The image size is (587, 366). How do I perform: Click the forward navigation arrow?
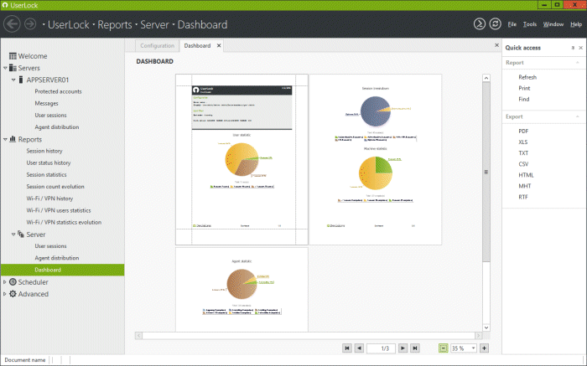(x=30, y=24)
